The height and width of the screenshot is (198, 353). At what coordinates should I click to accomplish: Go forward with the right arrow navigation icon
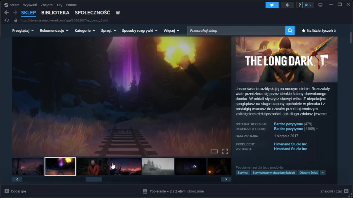click(15, 13)
